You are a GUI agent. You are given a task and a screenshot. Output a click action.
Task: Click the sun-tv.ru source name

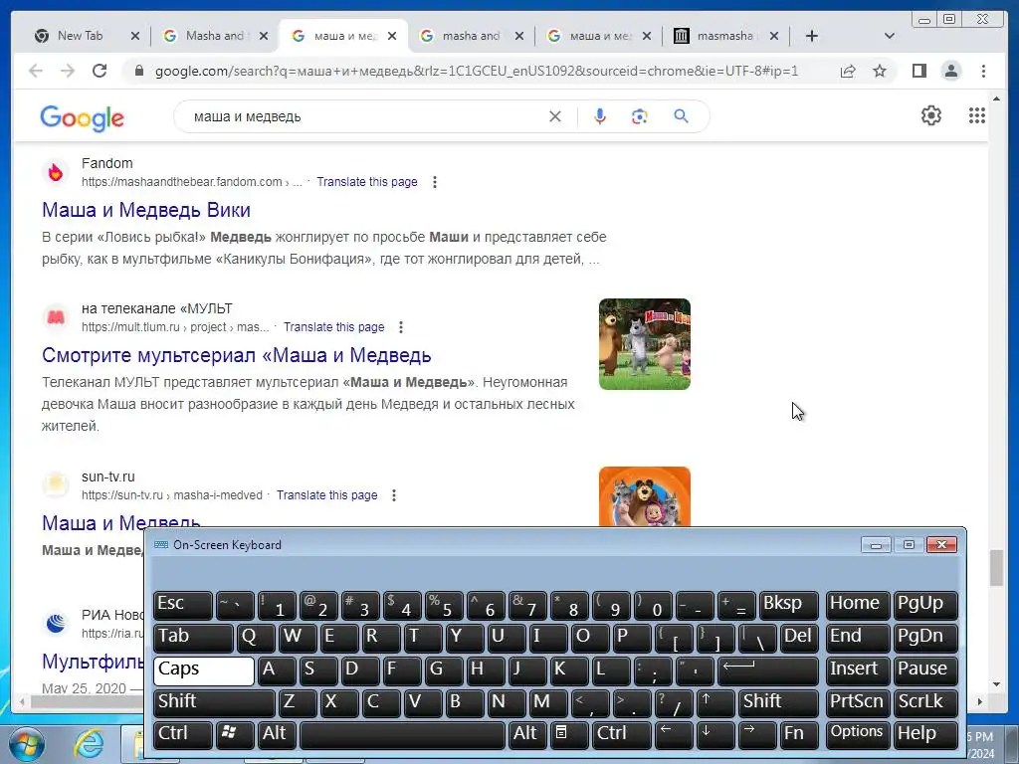(107, 477)
